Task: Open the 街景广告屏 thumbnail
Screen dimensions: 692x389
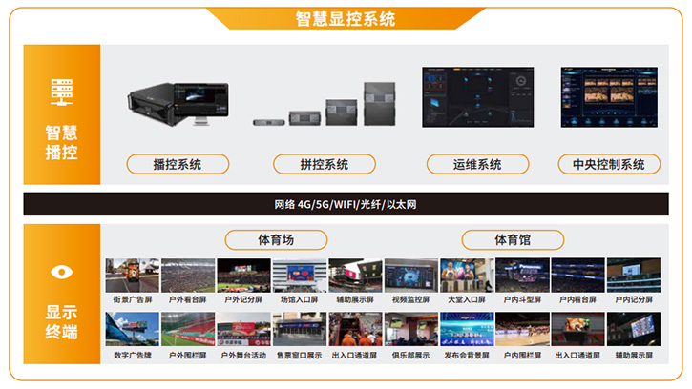Action: click(132, 275)
